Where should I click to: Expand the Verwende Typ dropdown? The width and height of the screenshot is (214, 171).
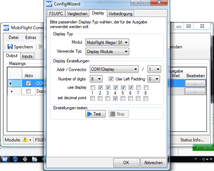107,52
